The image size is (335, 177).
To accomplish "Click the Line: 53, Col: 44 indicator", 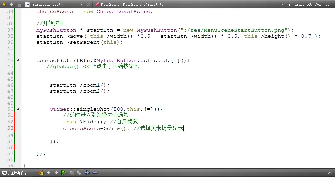I will click(x=312, y=4).
